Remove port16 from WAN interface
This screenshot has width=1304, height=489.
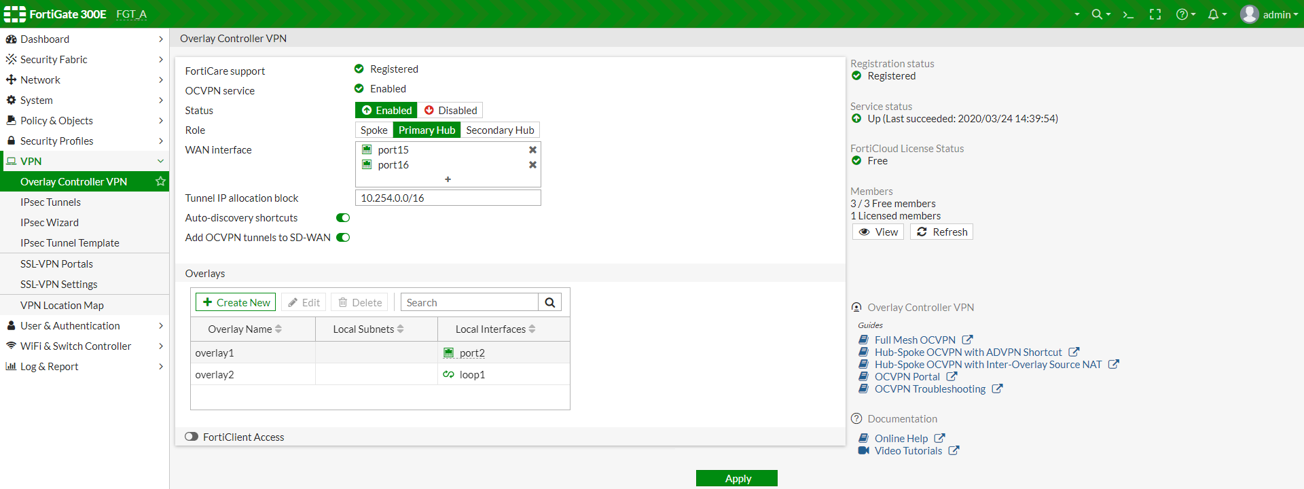[x=532, y=164]
